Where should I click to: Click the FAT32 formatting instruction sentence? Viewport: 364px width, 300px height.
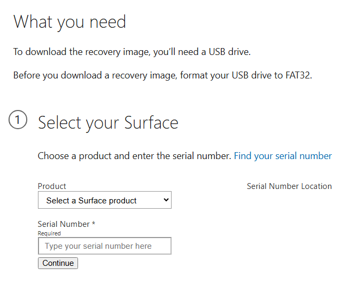tap(162, 75)
